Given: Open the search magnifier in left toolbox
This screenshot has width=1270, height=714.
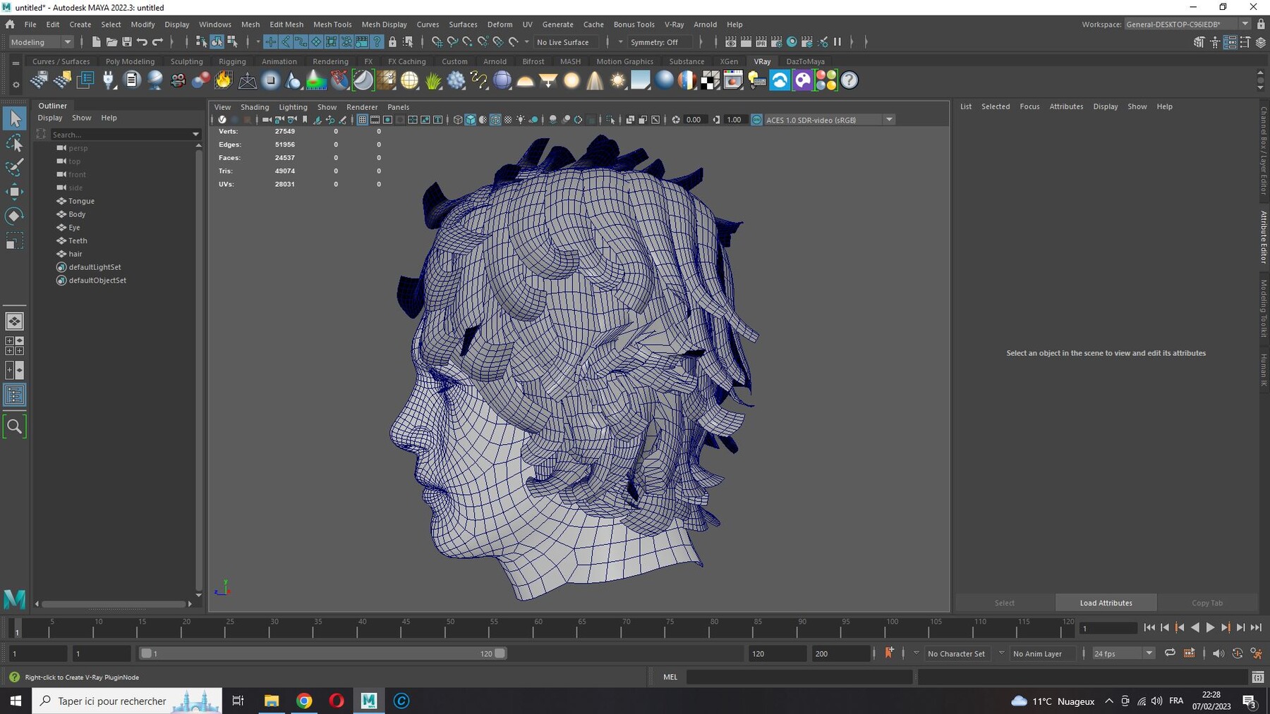Looking at the screenshot, I should tap(14, 426).
